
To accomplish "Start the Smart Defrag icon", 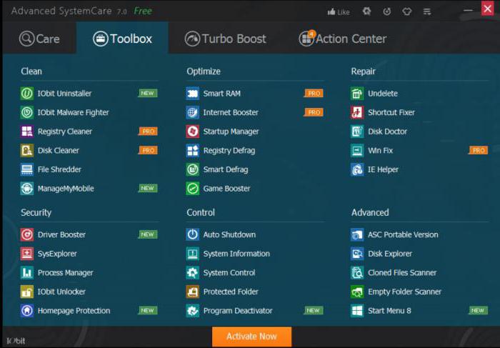I will tap(193, 169).
